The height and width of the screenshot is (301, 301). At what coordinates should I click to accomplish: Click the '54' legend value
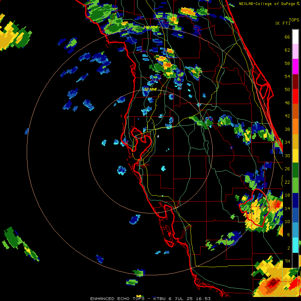click(287, 76)
